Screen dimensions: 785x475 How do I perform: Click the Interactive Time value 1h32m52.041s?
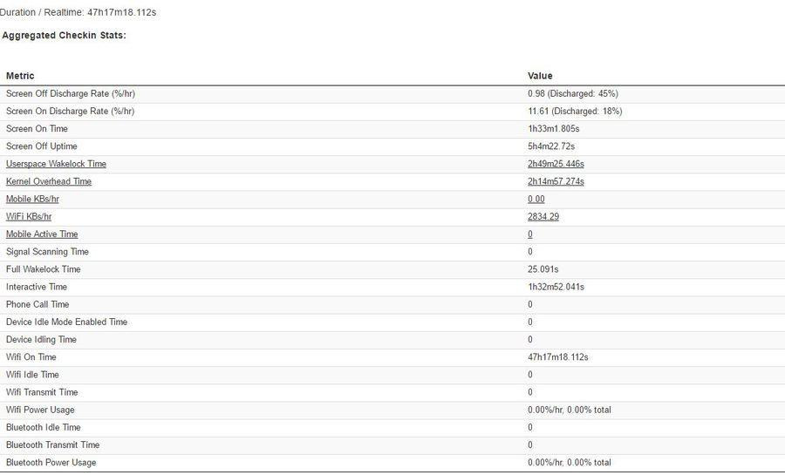[556, 287]
